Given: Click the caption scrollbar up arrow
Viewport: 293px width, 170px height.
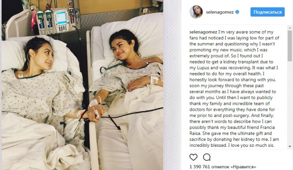Looking at the screenshot, I should coord(290,28).
